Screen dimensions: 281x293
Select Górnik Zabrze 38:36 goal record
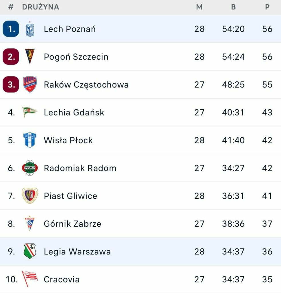point(233,224)
